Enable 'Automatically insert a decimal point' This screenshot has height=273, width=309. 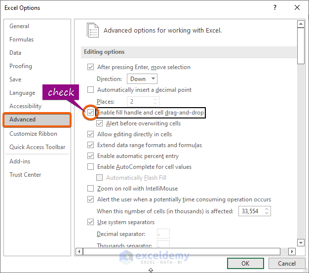tap(90, 90)
